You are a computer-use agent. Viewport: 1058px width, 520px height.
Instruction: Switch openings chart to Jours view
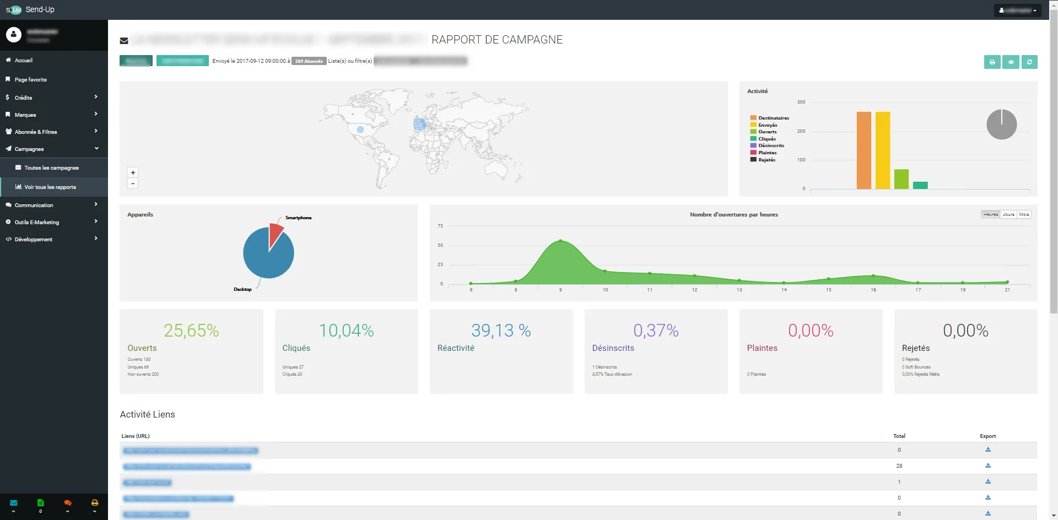click(x=1008, y=214)
